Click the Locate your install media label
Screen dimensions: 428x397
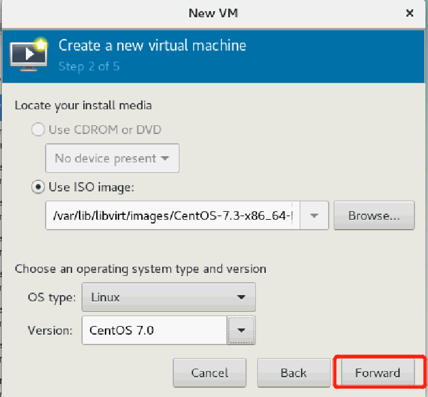[83, 105]
